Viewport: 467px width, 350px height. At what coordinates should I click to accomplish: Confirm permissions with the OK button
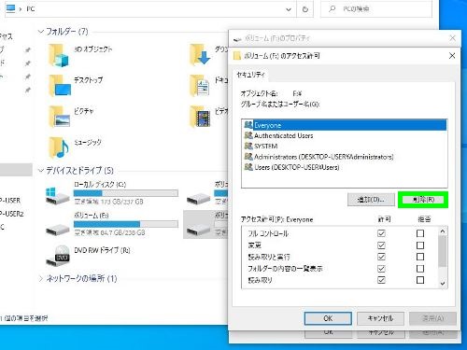[x=328, y=318]
